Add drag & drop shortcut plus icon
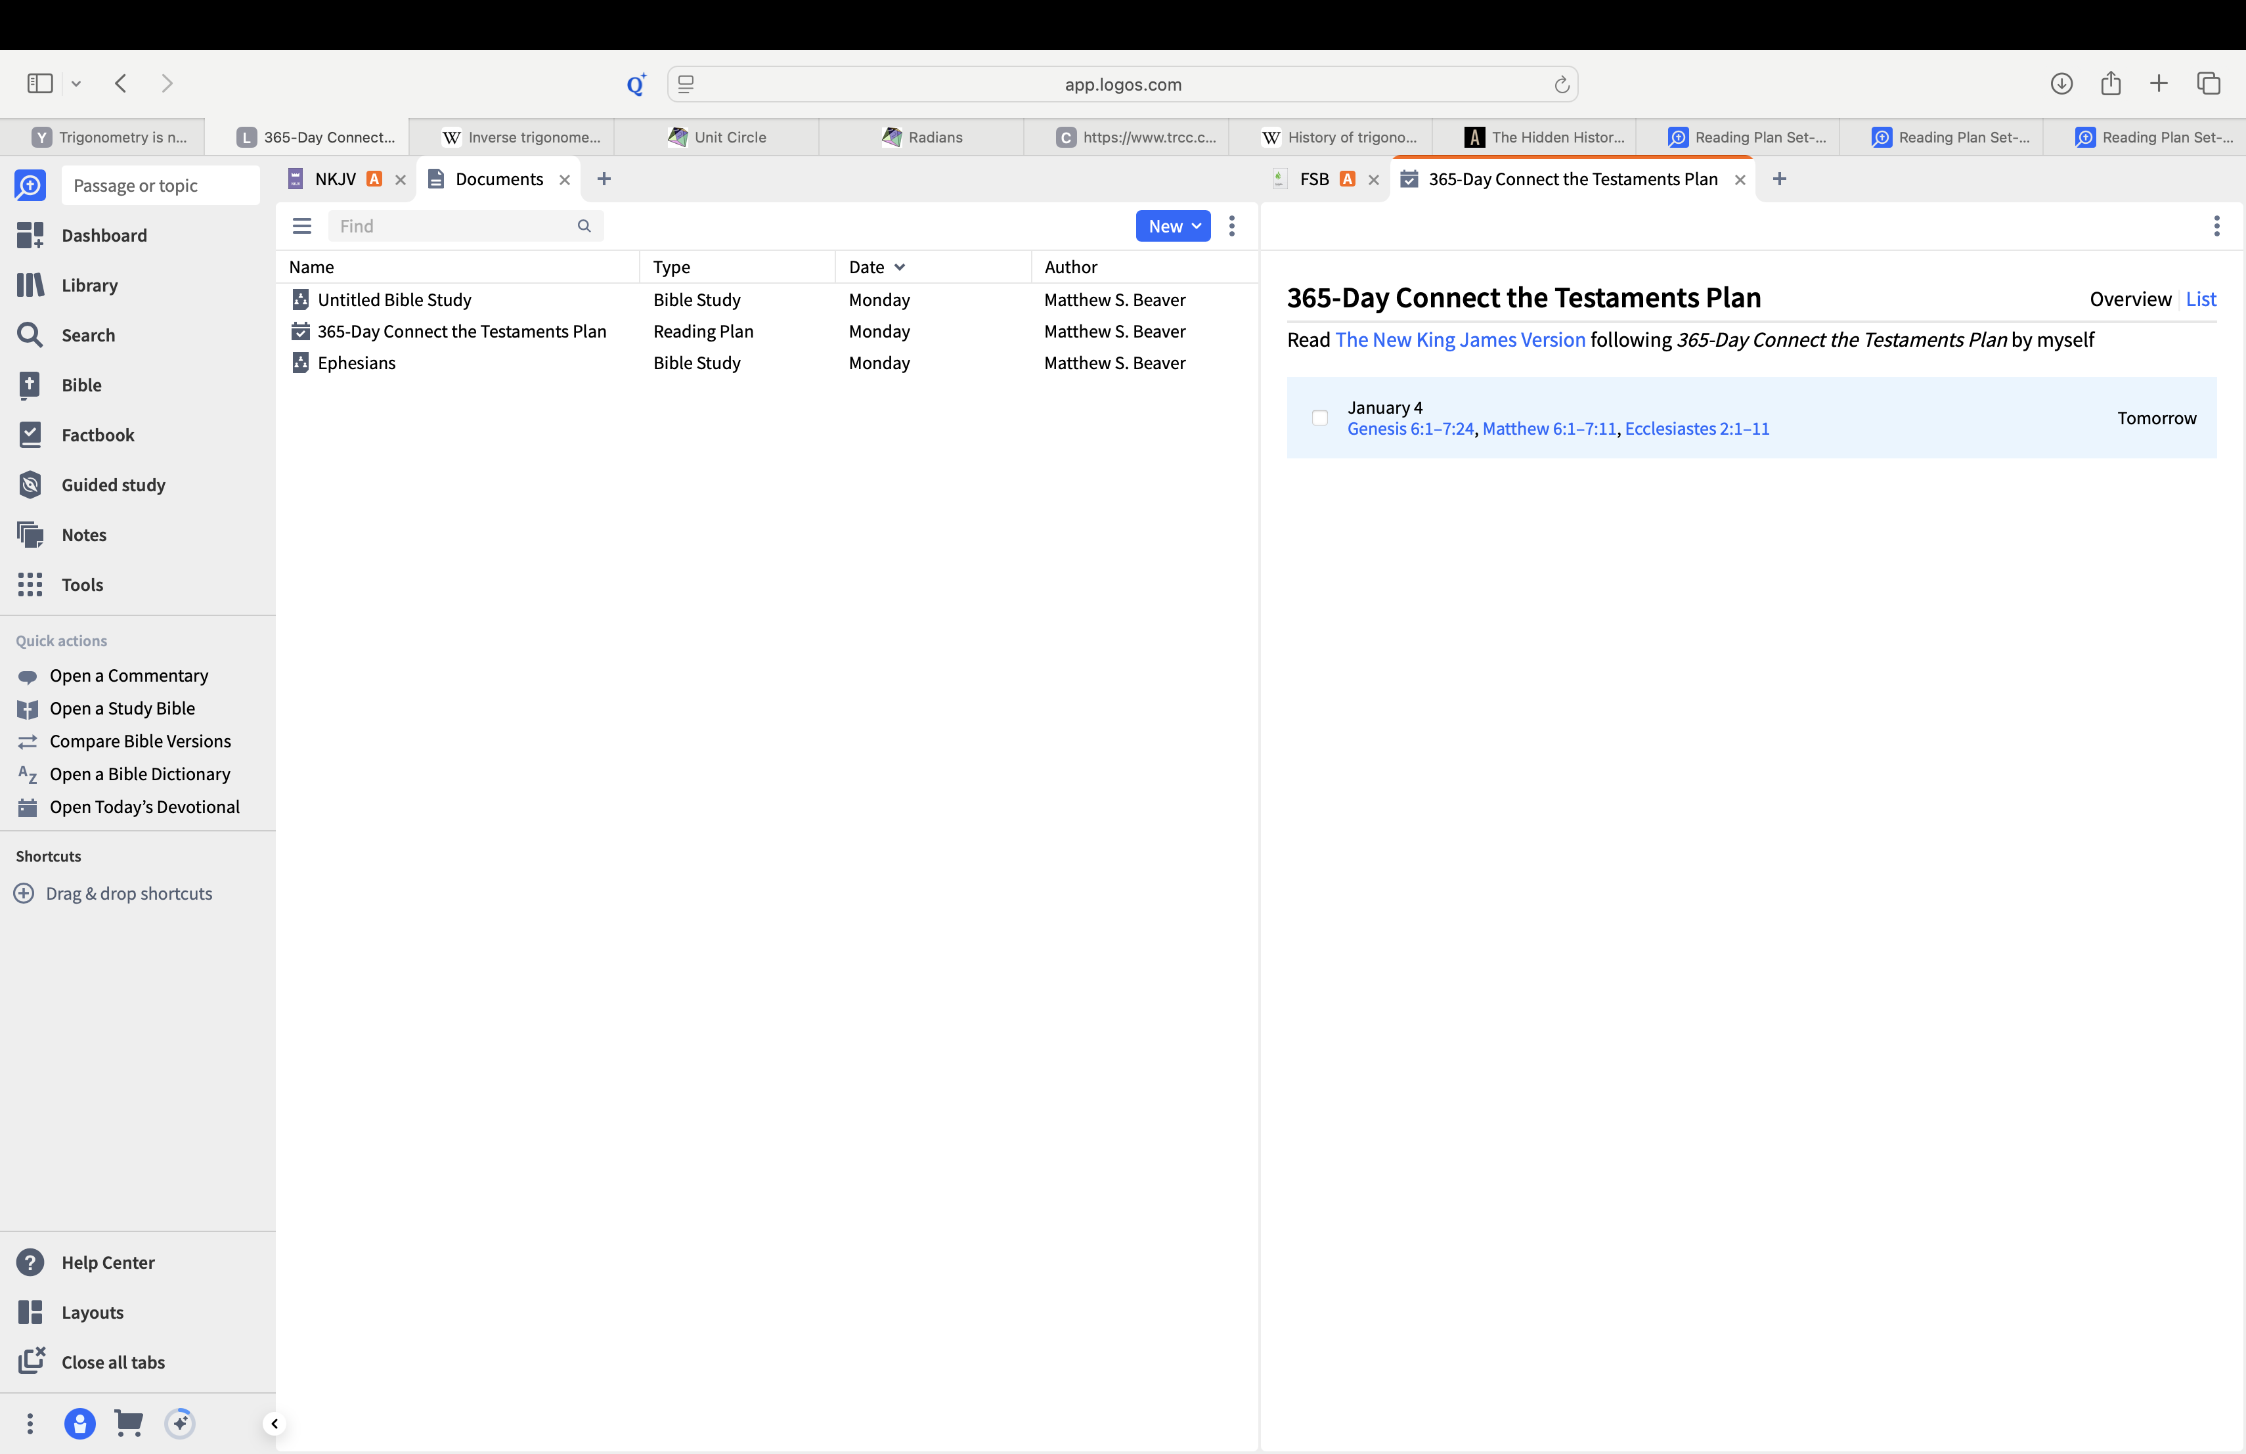2246x1454 pixels. click(24, 894)
